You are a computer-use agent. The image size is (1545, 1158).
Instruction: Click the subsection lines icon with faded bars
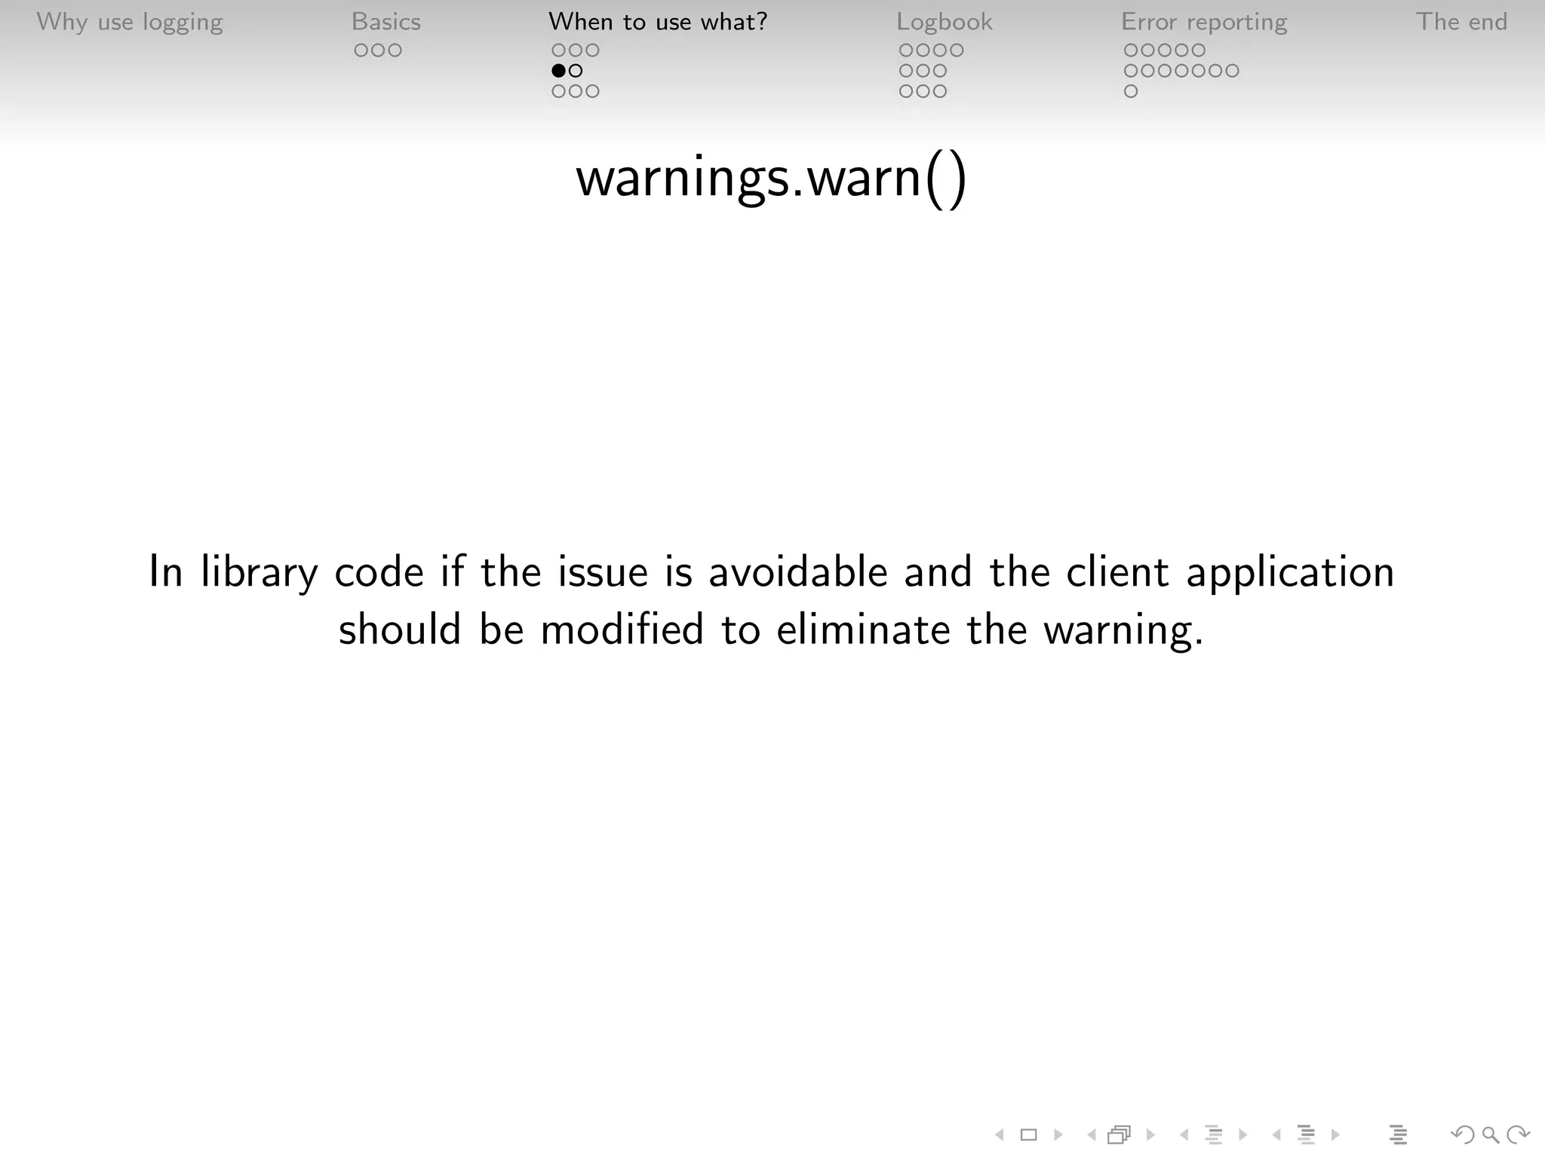point(1214,1135)
